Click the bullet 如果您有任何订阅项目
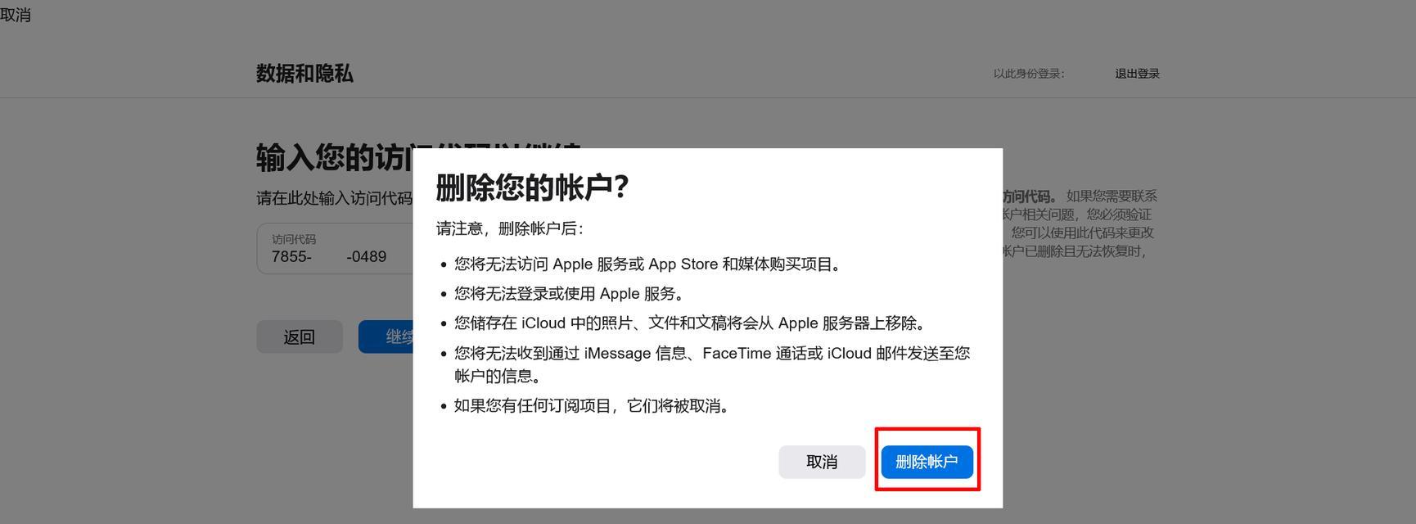Viewport: 1416px width, 524px height. tap(592, 406)
